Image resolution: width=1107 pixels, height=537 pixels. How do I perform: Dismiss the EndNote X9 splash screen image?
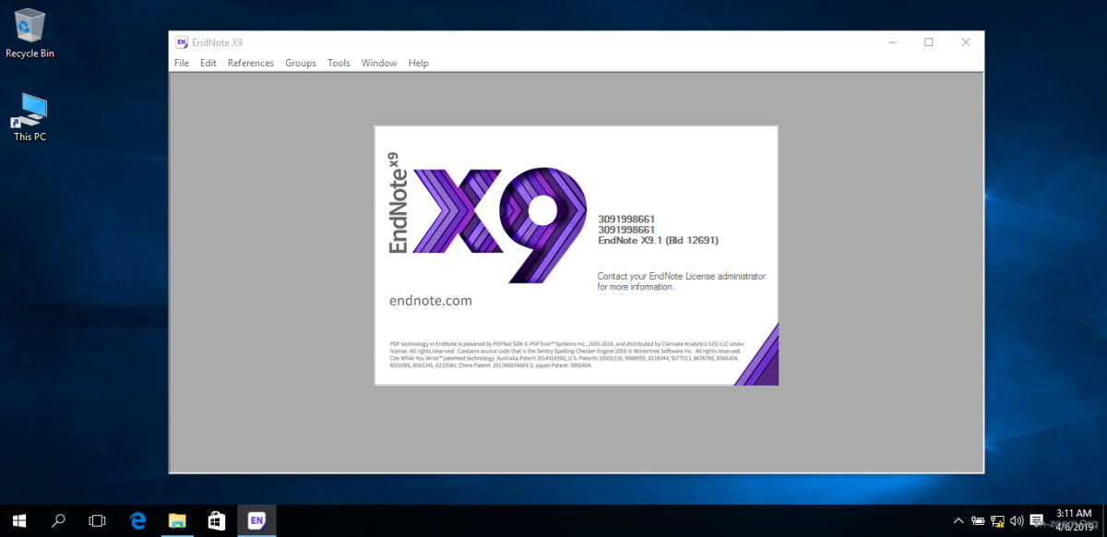point(576,256)
